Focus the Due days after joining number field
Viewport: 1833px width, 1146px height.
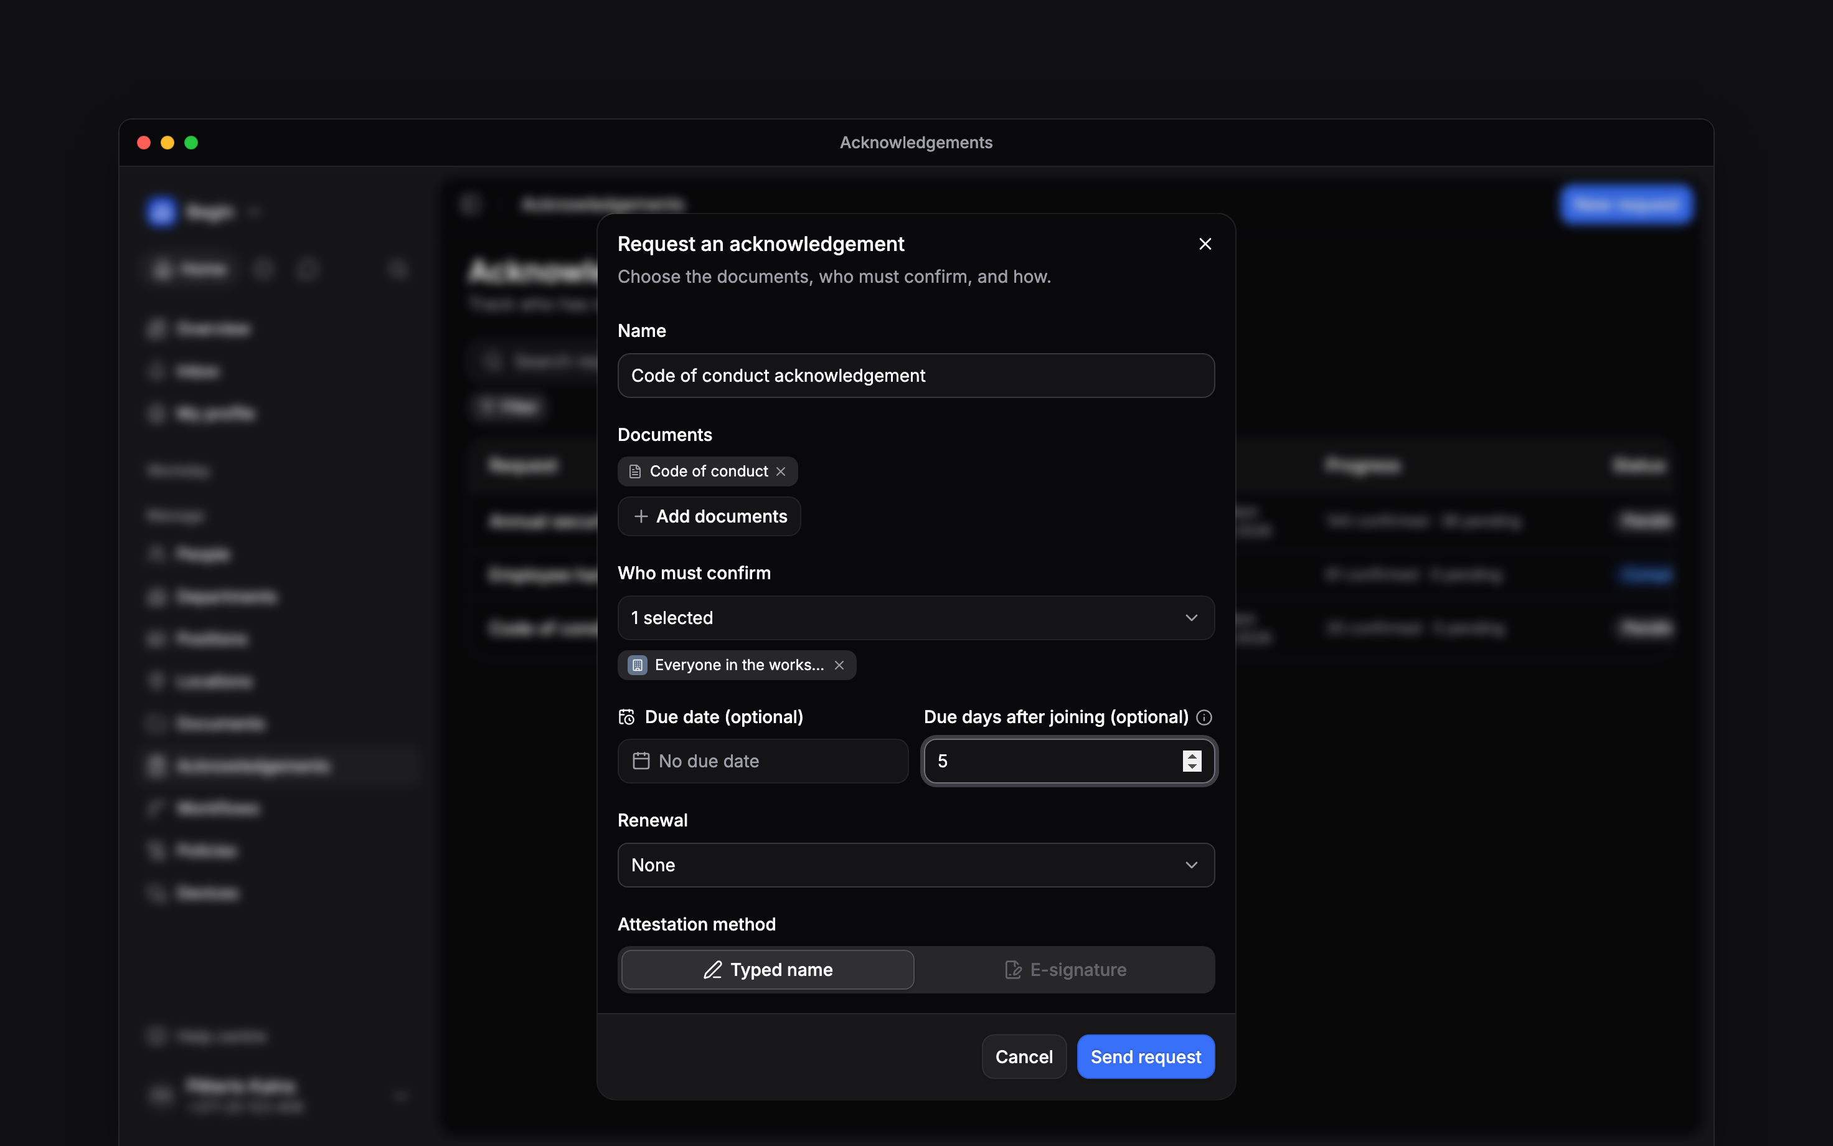1069,761
